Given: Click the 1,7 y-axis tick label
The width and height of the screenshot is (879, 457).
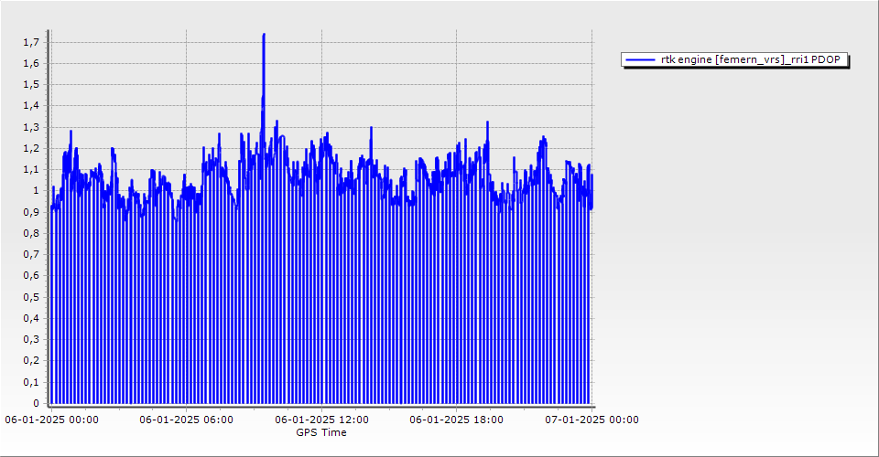Looking at the screenshot, I should click(x=31, y=42).
